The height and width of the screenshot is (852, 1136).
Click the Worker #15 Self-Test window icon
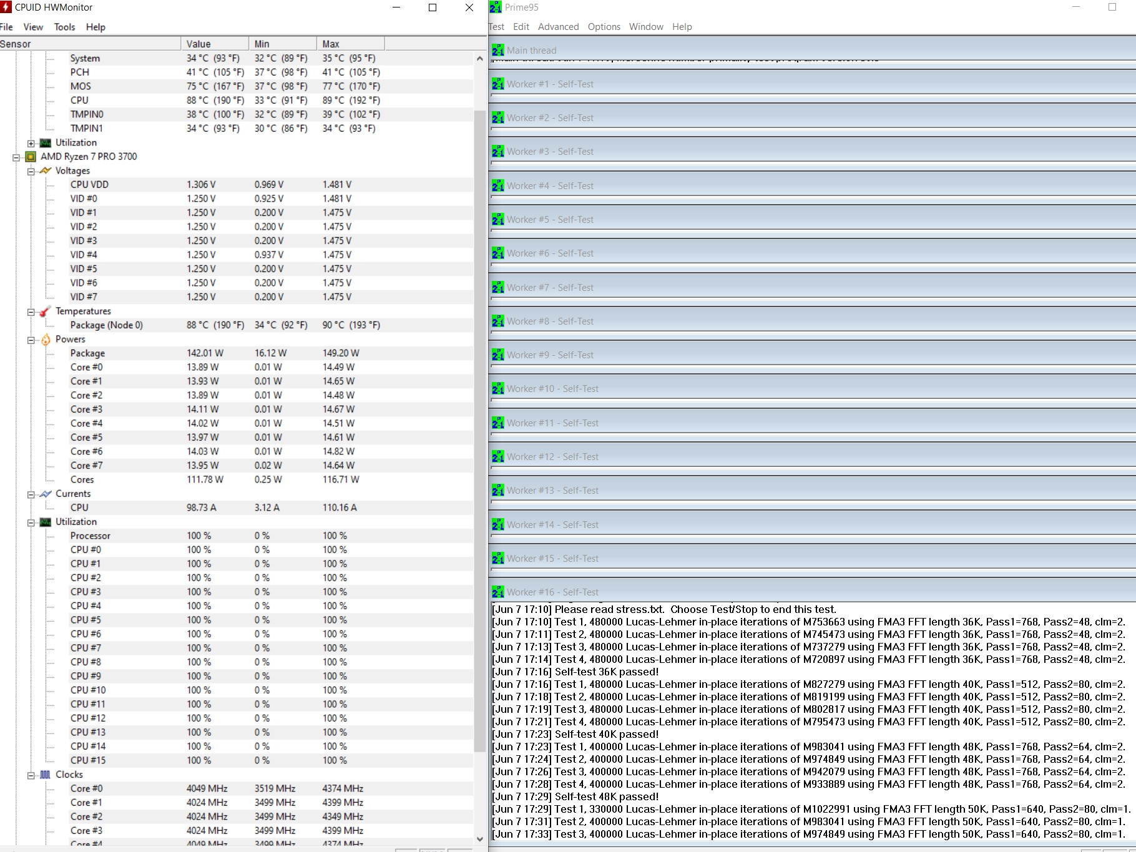(x=498, y=559)
